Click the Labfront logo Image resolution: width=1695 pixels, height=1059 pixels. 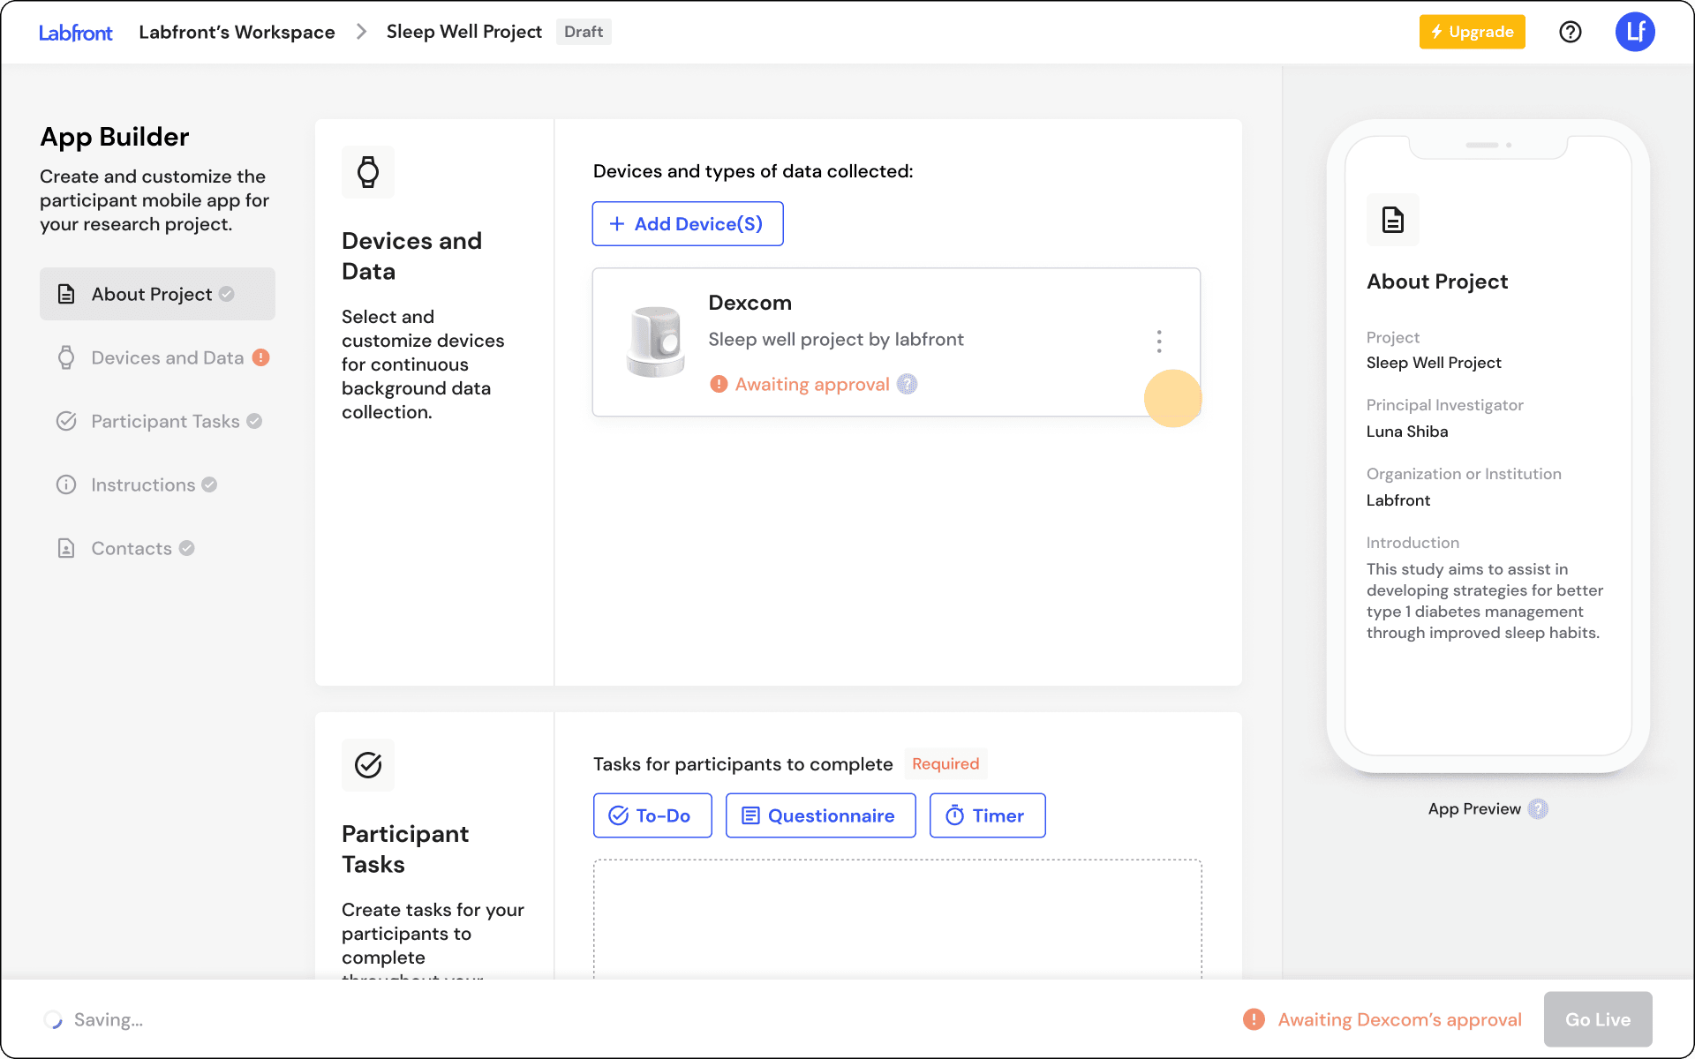coord(76,33)
